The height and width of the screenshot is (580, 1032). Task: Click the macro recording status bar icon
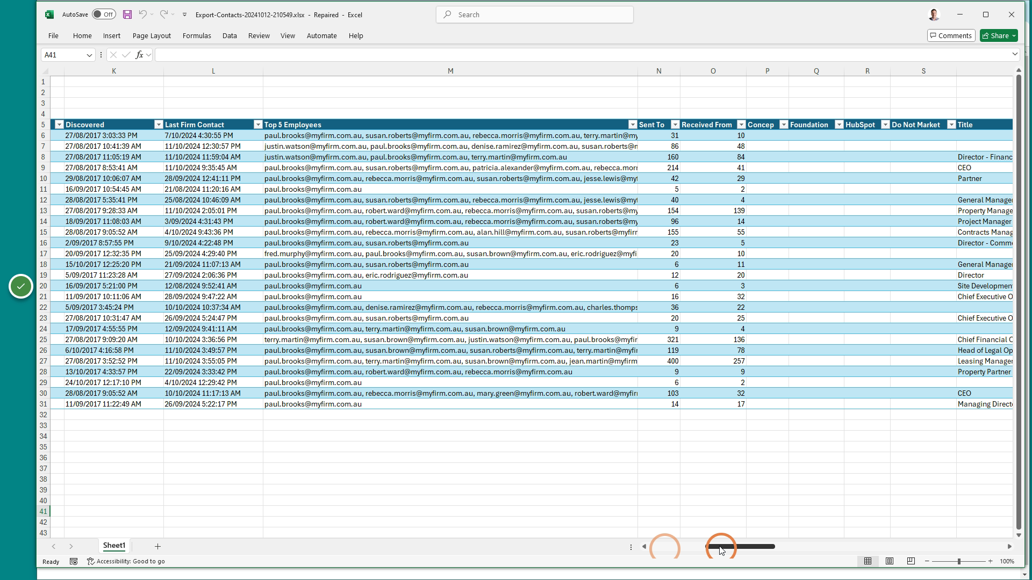pos(74,561)
